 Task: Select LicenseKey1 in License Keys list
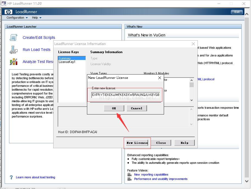[72, 62]
